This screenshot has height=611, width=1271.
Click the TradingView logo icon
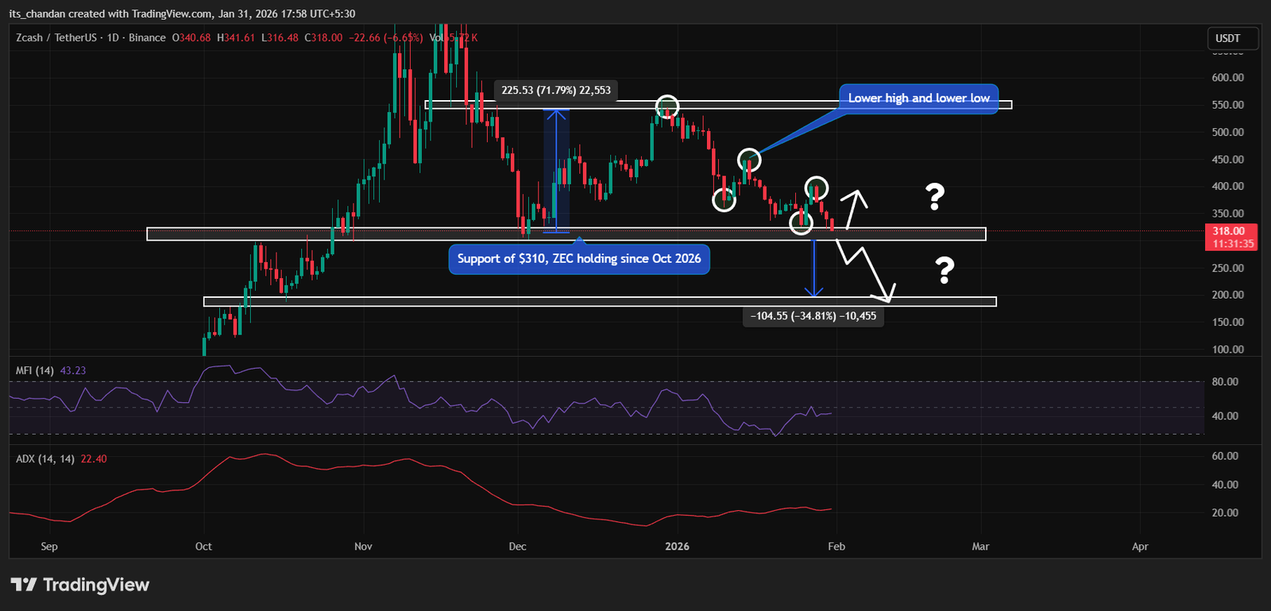pyautogui.click(x=24, y=585)
